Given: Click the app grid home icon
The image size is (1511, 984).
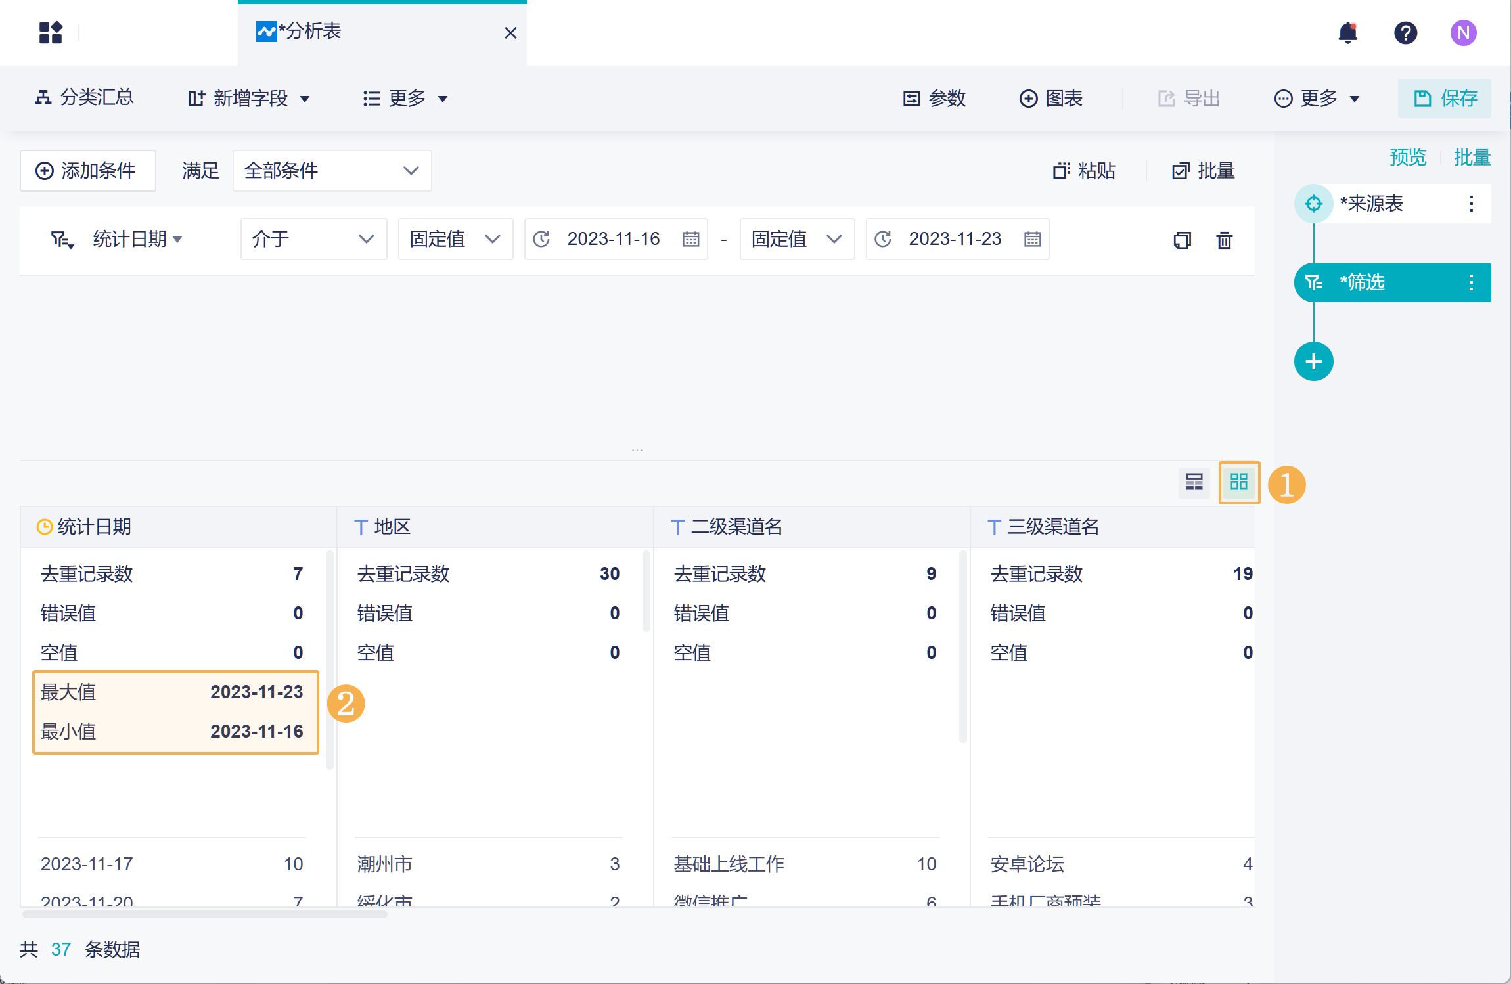Looking at the screenshot, I should [51, 32].
